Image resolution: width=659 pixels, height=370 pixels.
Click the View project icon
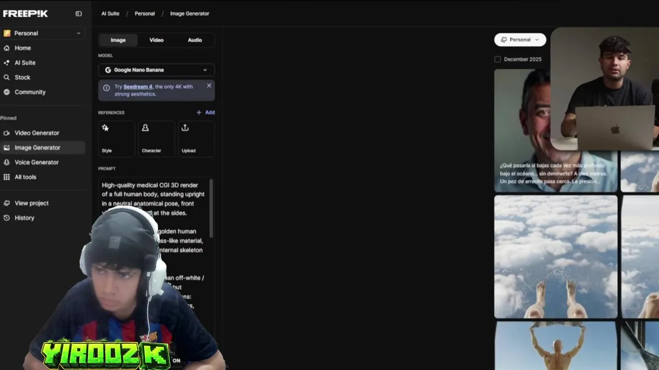[7, 203]
